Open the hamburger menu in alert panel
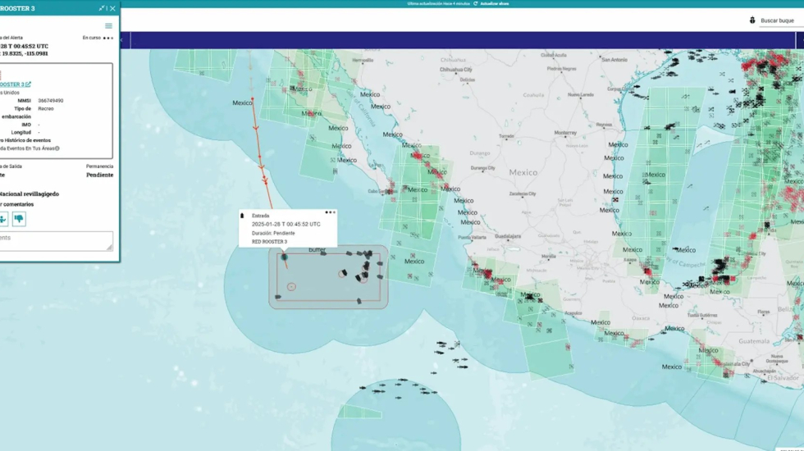This screenshot has width=804, height=451. coord(108,25)
